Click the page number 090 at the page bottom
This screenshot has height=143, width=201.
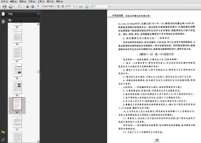157,140
